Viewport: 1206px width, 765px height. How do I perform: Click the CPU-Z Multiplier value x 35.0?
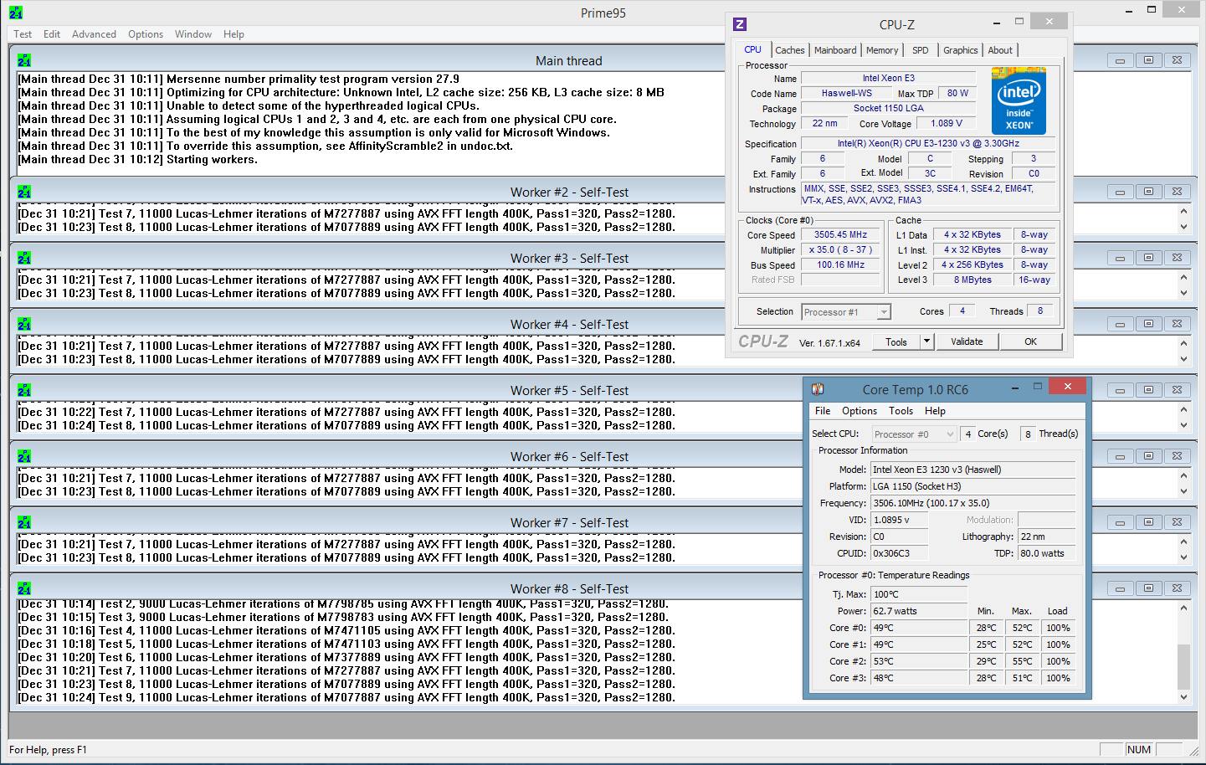point(840,250)
